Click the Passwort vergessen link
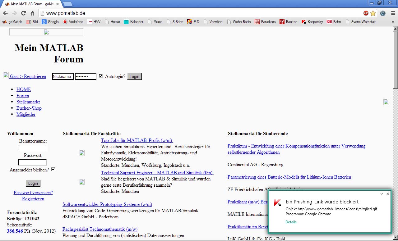The width and height of the screenshot is (398, 241). (33, 193)
